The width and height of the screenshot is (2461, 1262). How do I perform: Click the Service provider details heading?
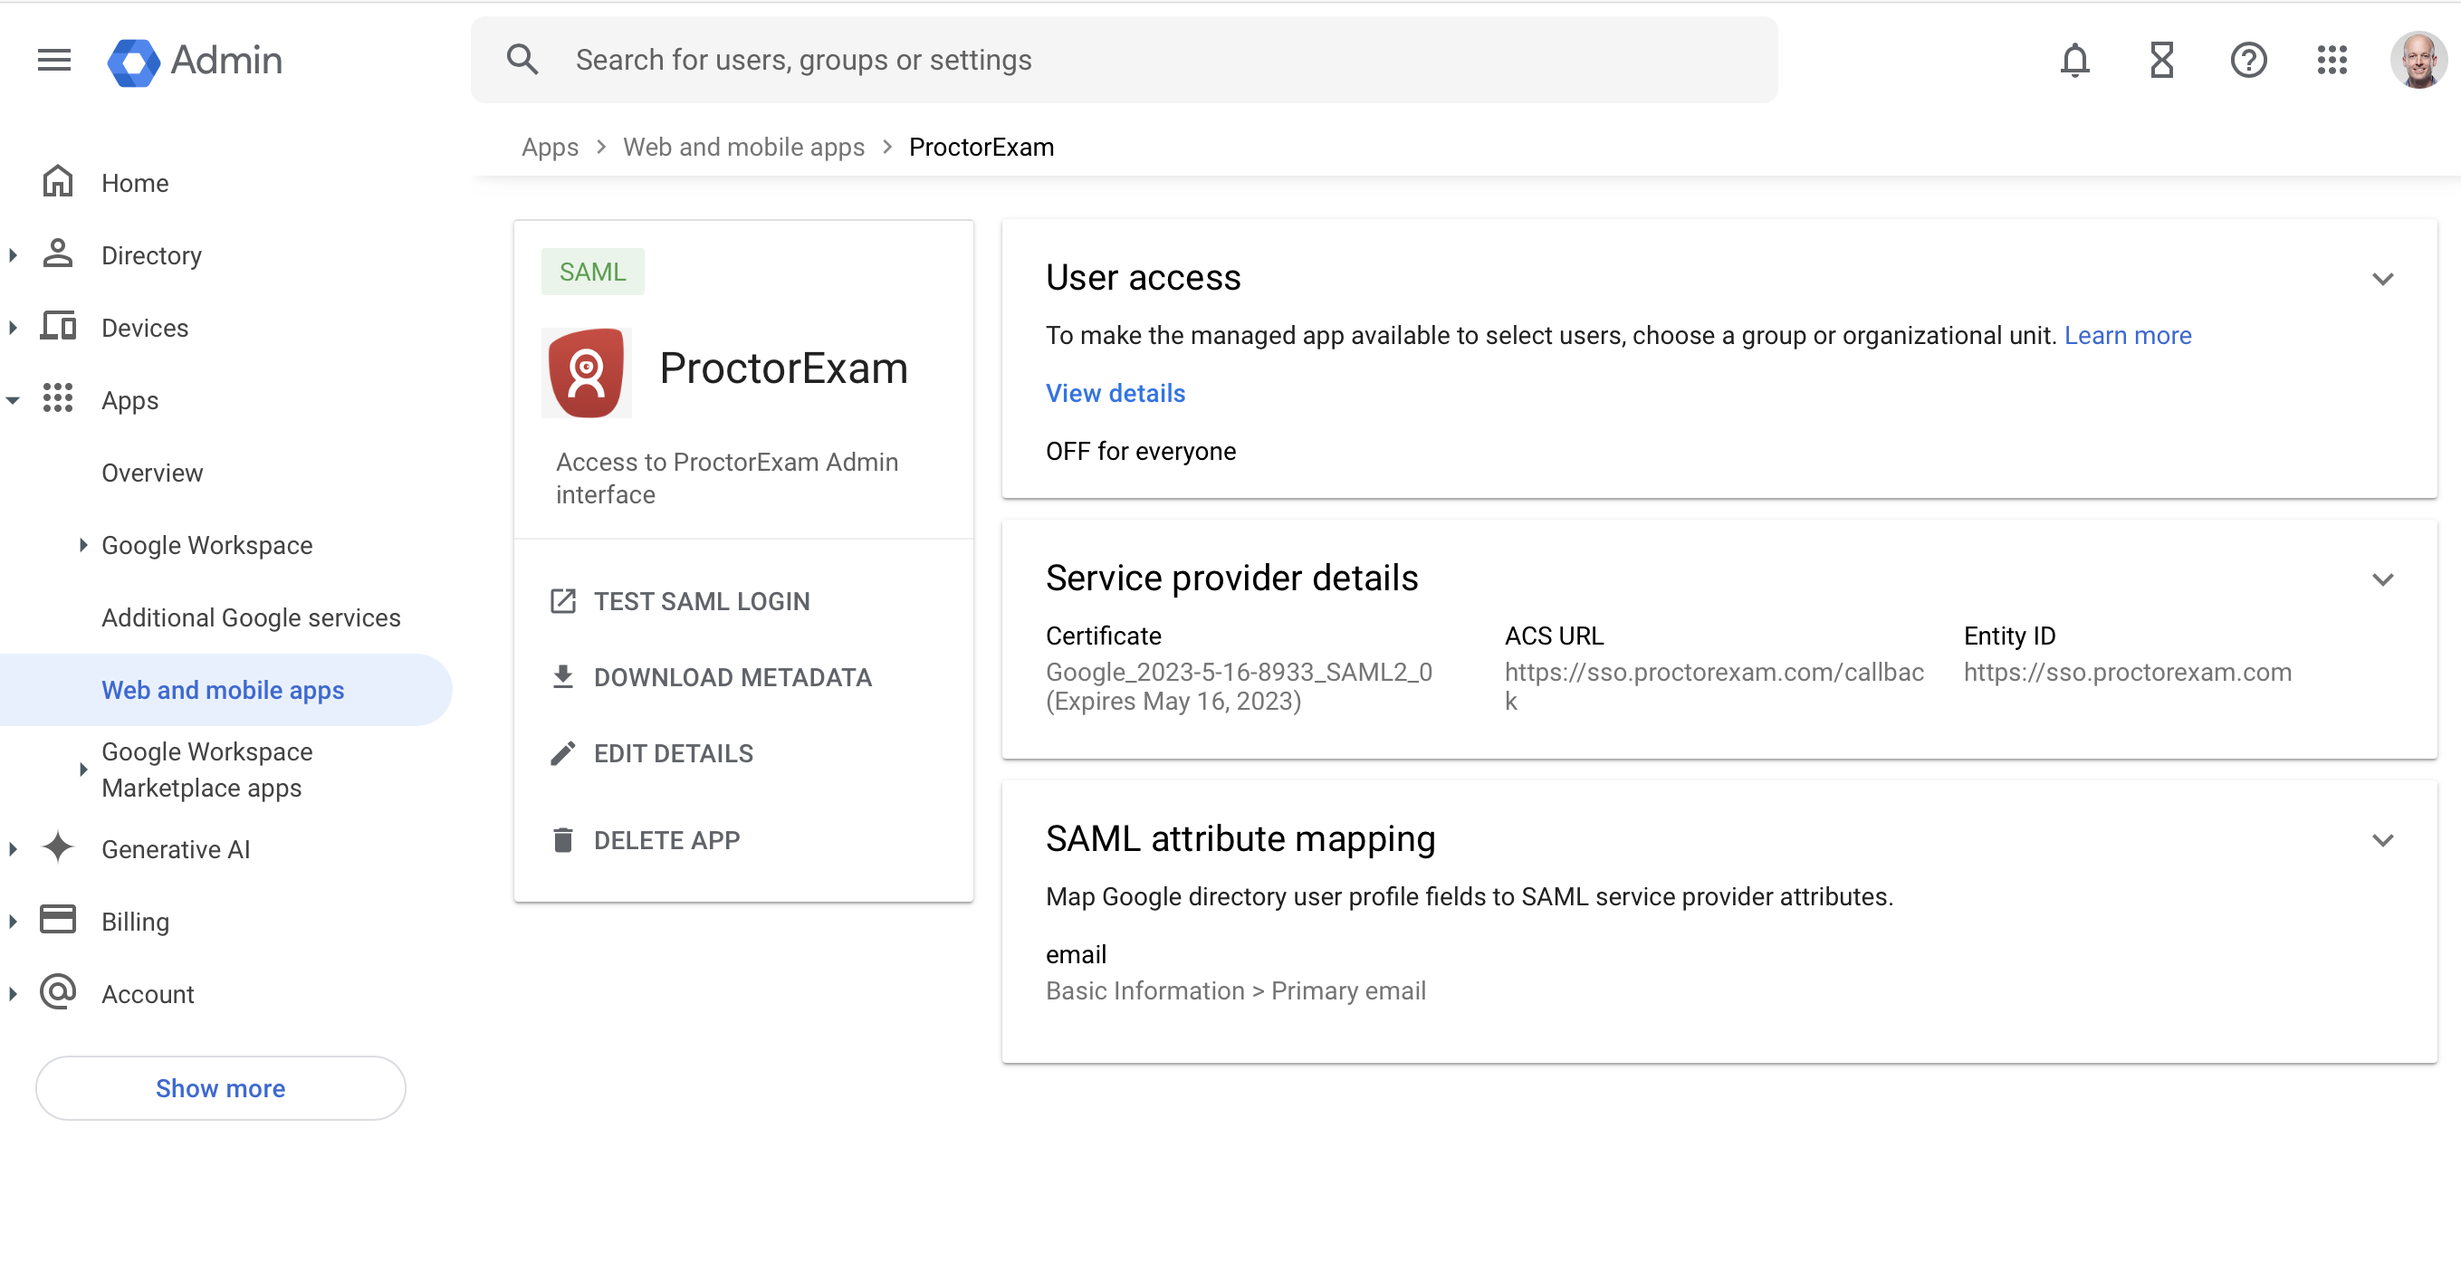pos(1231,578)
